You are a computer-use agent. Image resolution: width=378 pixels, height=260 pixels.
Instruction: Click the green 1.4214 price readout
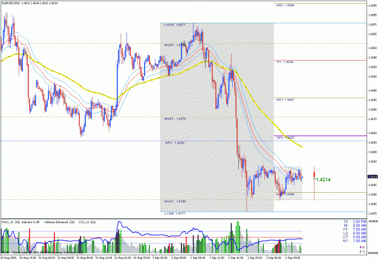coord(323,179)
